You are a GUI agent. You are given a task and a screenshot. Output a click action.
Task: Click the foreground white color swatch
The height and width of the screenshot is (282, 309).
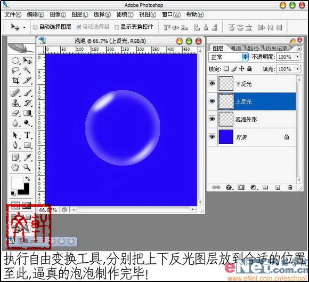18,183
